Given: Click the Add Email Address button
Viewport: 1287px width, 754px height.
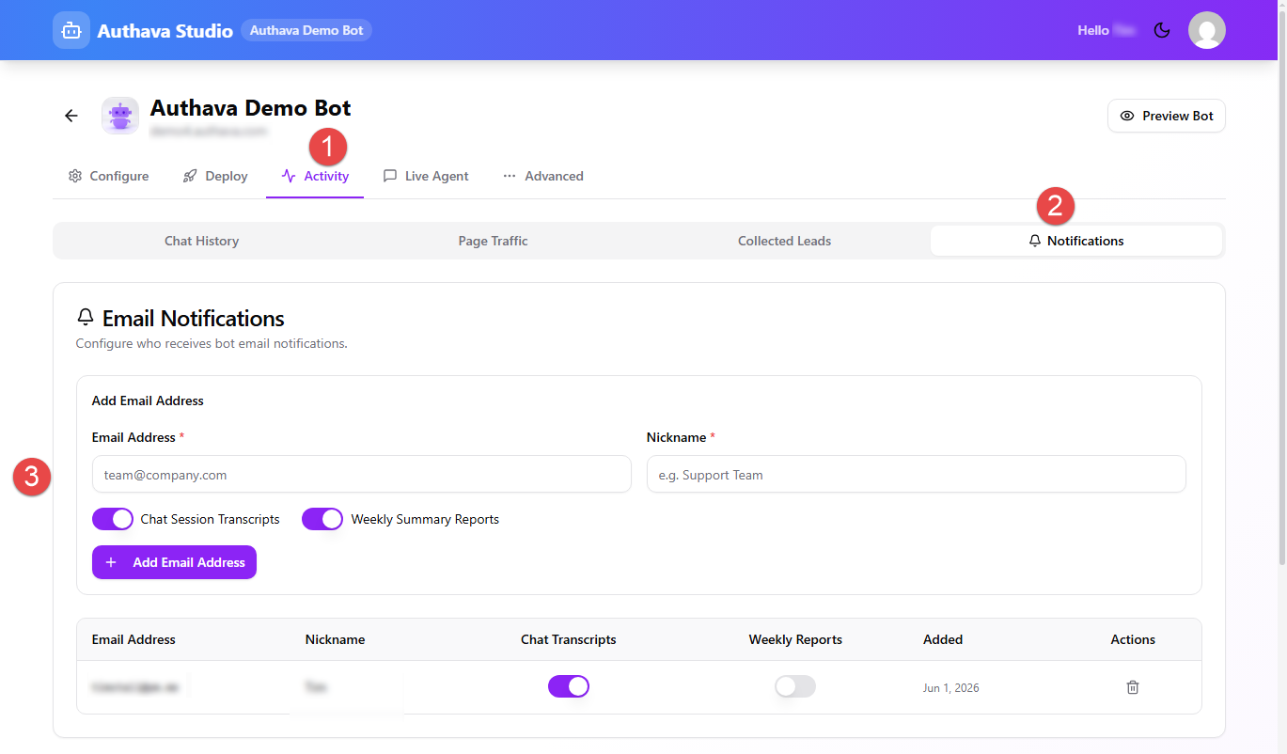Looking at the screenshot, I should 174,562.
